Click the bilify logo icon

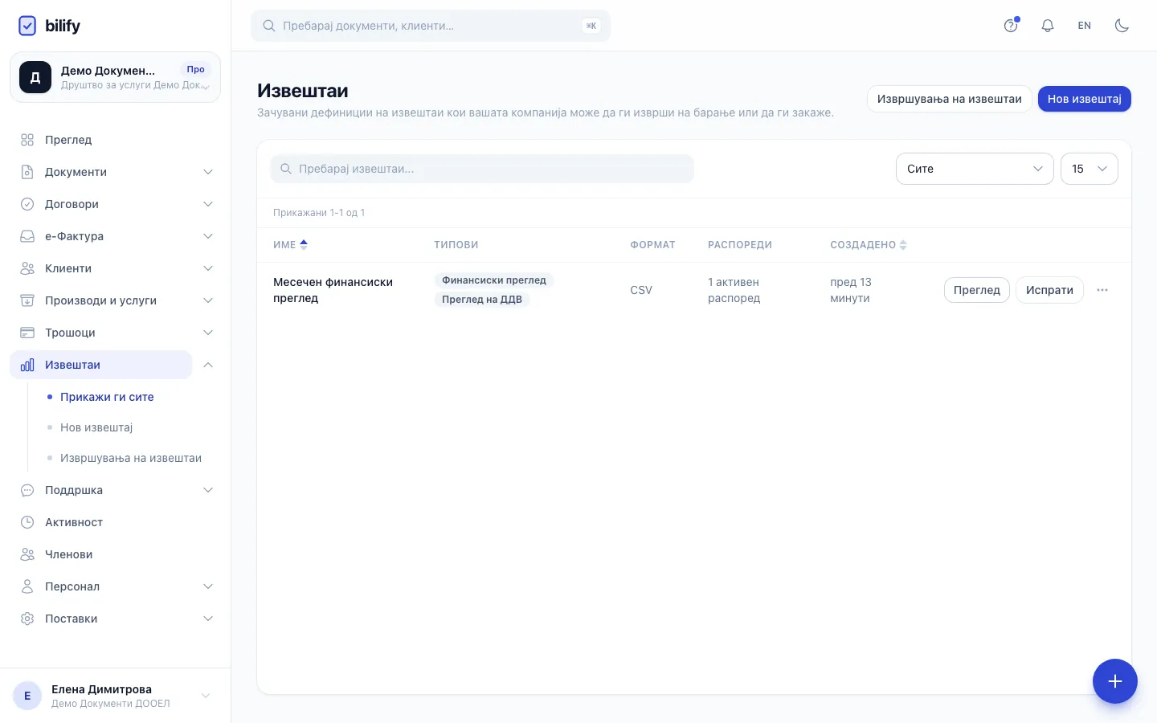coord(27,26)
